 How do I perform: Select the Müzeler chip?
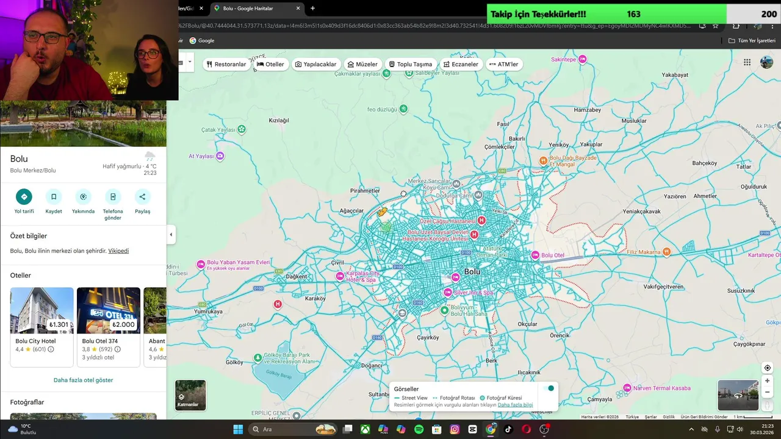(x=362, y=64)
